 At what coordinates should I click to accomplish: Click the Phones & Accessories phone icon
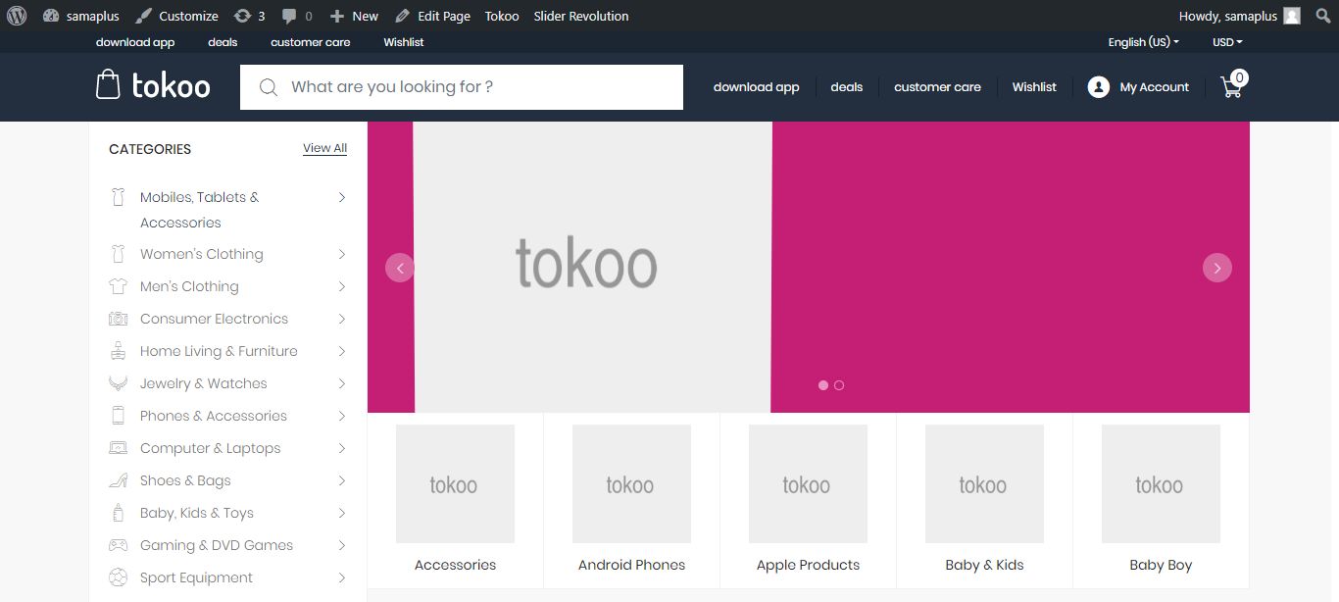[119, 416]
